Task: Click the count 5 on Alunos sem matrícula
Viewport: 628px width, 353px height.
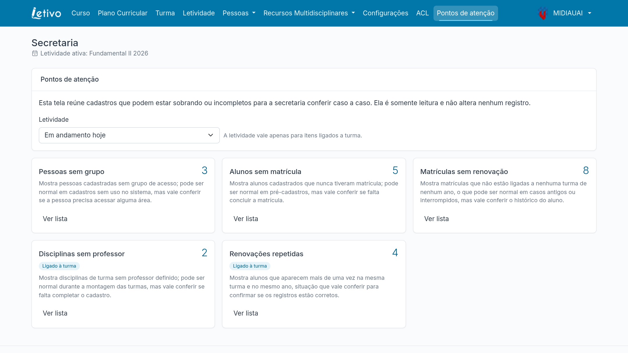Action: click(395, 171)
